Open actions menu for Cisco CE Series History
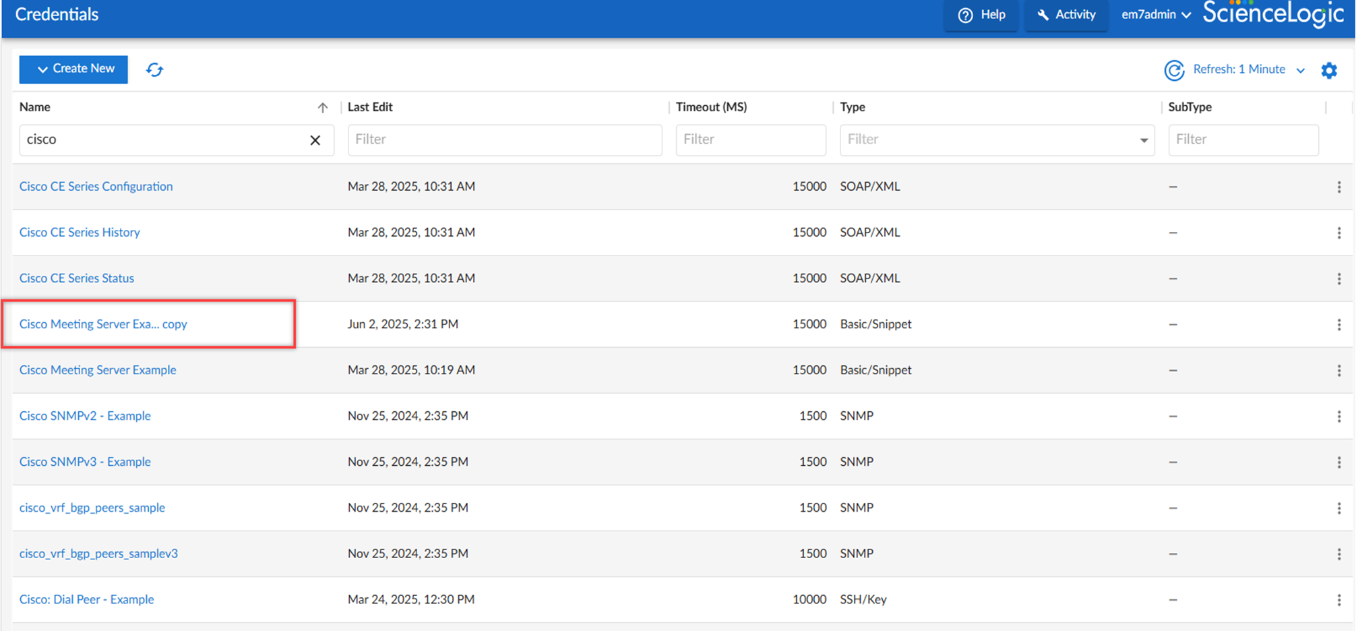This screenshot has height=631, width=1356. 1338,233
